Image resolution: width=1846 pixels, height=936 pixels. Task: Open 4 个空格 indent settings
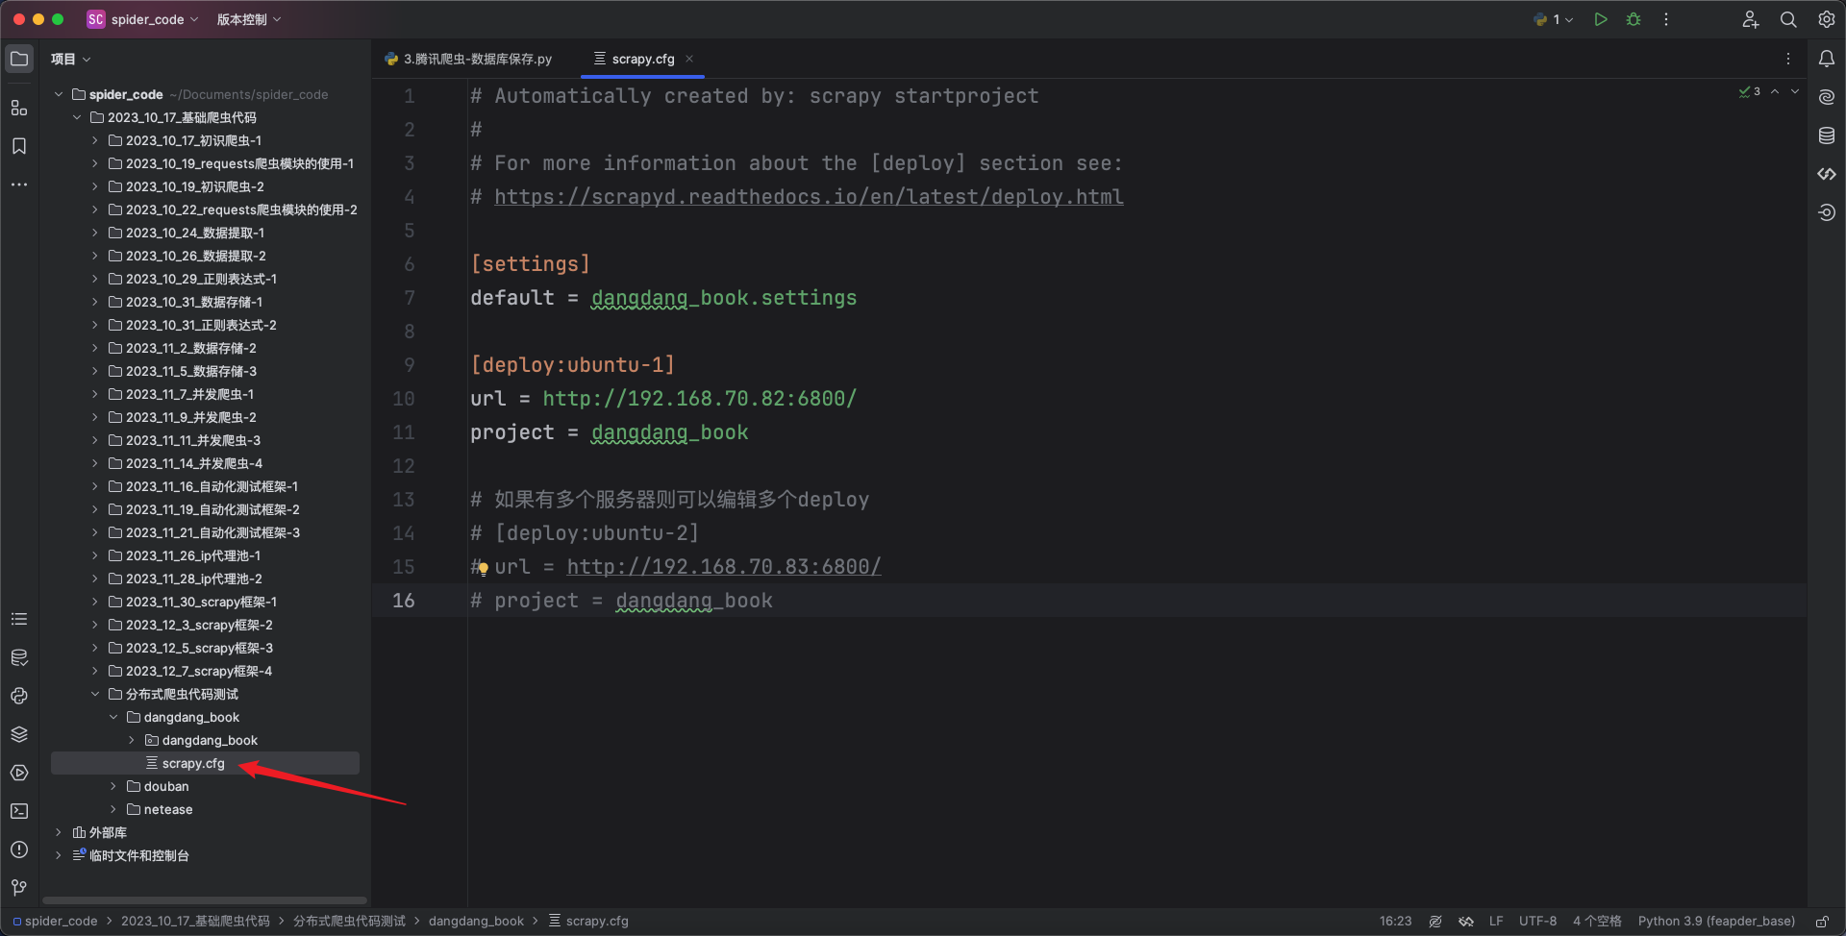pyautogui.click(x=1597, y=921)
